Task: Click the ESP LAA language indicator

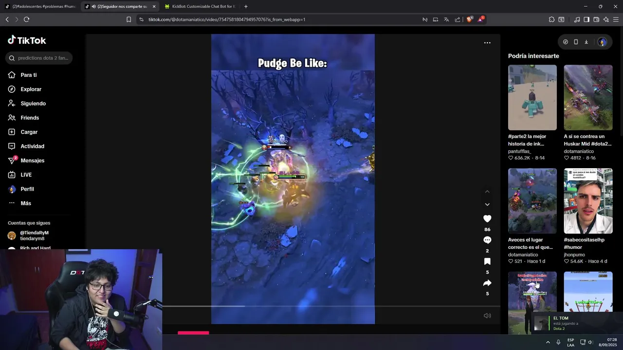Action: (570, 342)
